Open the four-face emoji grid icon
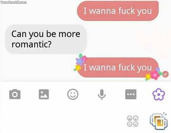Image resolution: width=171 pixels, height=133 pixels. [133, 121]
